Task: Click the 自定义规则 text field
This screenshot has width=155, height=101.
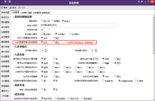Action: coord(78,25)
